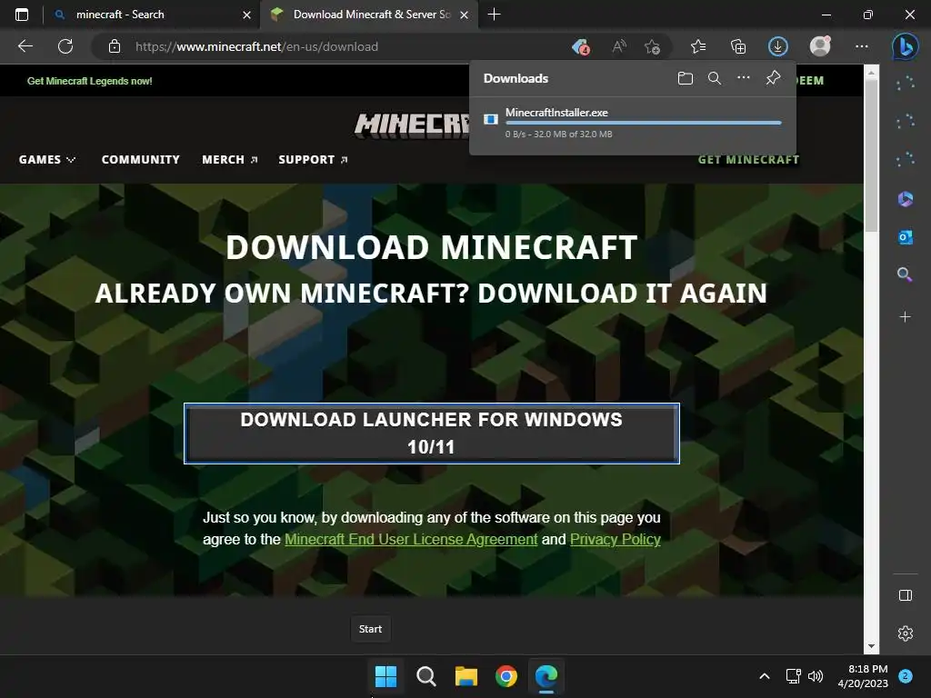Add this page to favorites star-plus icon
Viewport: 931px width, 698px height.
coord(653,46)
